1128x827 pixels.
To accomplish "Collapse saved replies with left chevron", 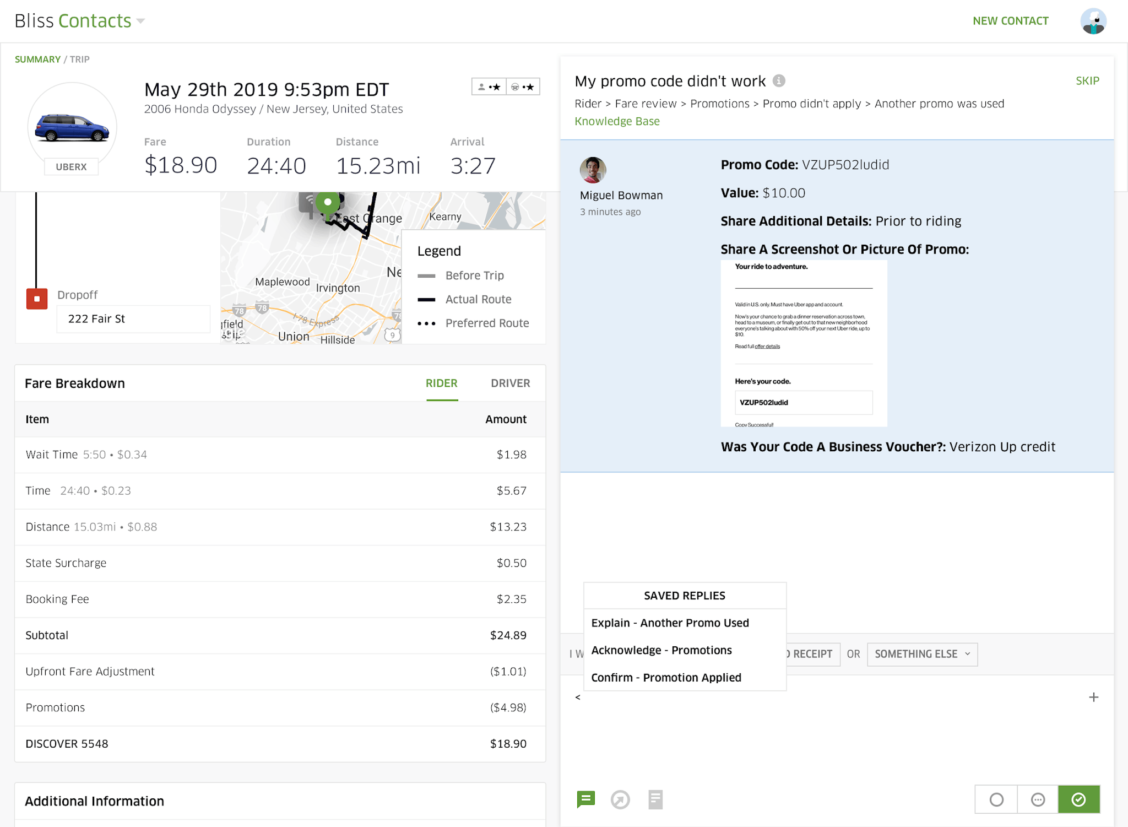I will pyautogui.click(x=578, y=698).
